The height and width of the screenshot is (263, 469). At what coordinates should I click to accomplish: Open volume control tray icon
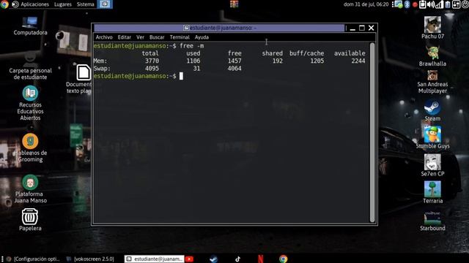pyautogui.click(x=431, y=4)
